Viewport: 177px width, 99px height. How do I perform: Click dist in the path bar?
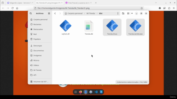[101, 13]
